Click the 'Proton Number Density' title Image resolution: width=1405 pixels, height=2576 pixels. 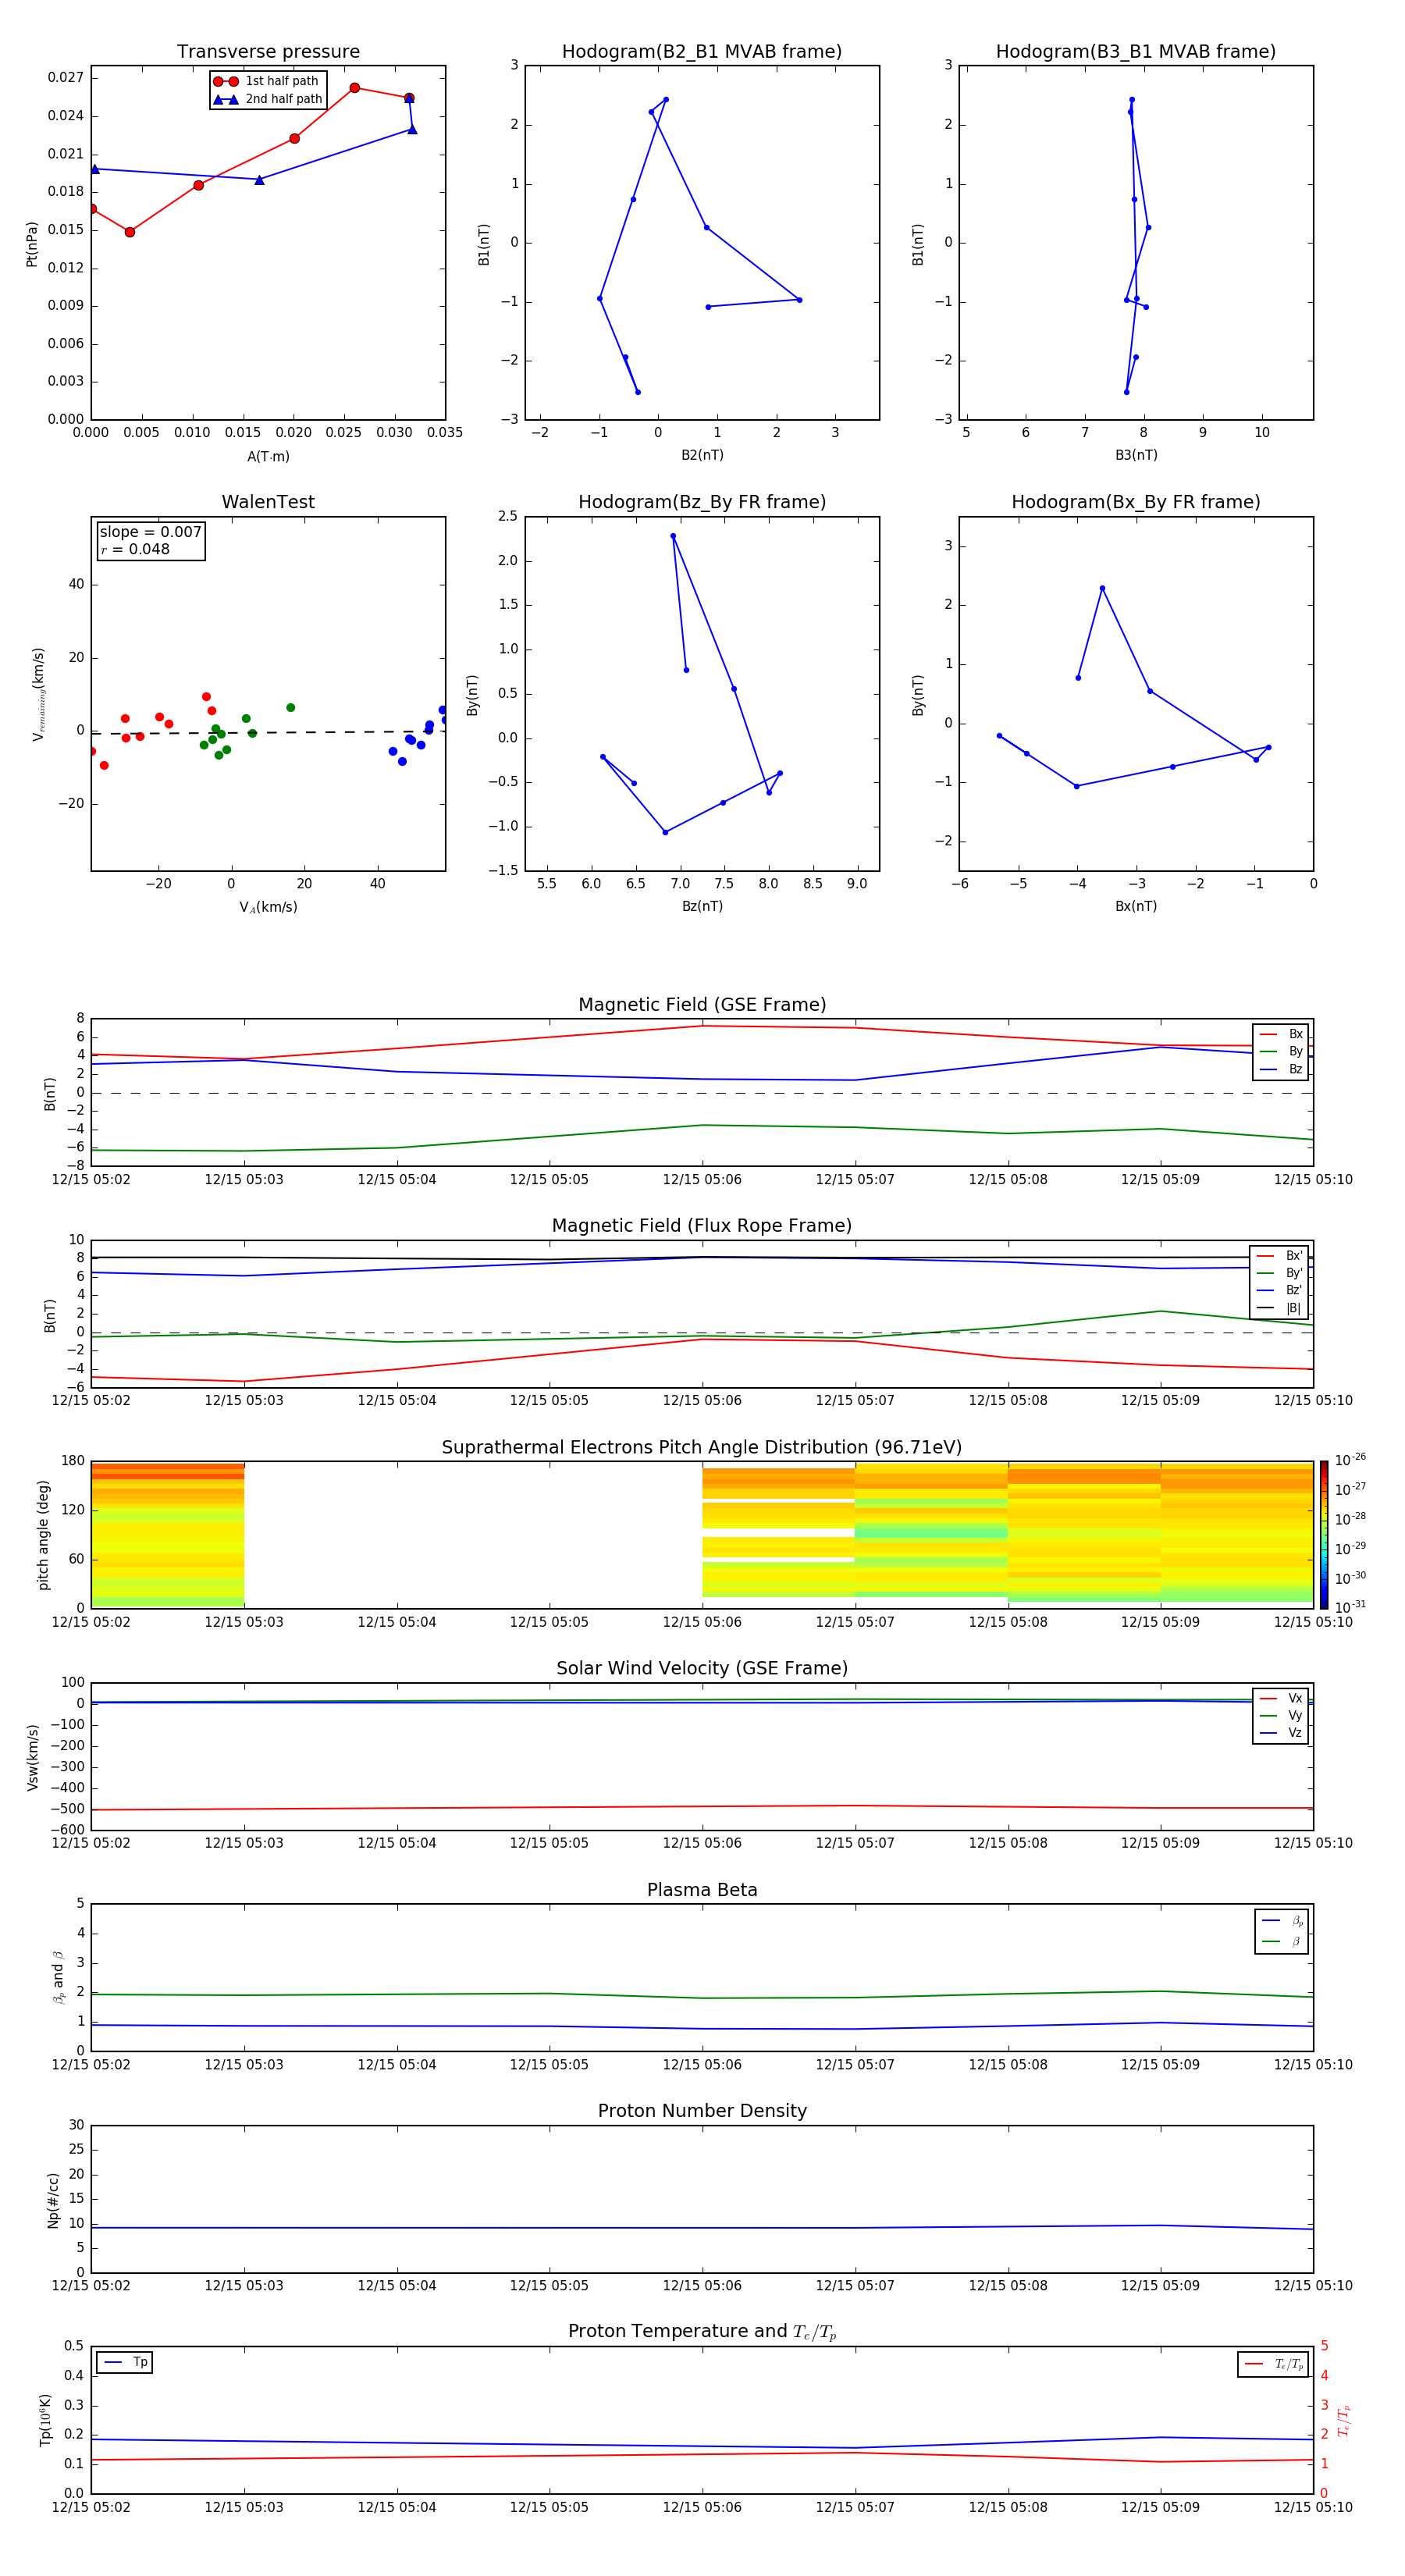click(701, 2110)
